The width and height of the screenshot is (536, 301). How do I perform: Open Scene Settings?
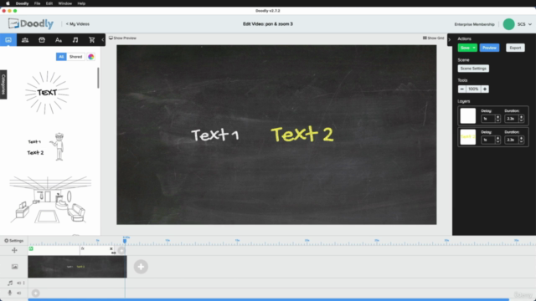tap(473, 69)
